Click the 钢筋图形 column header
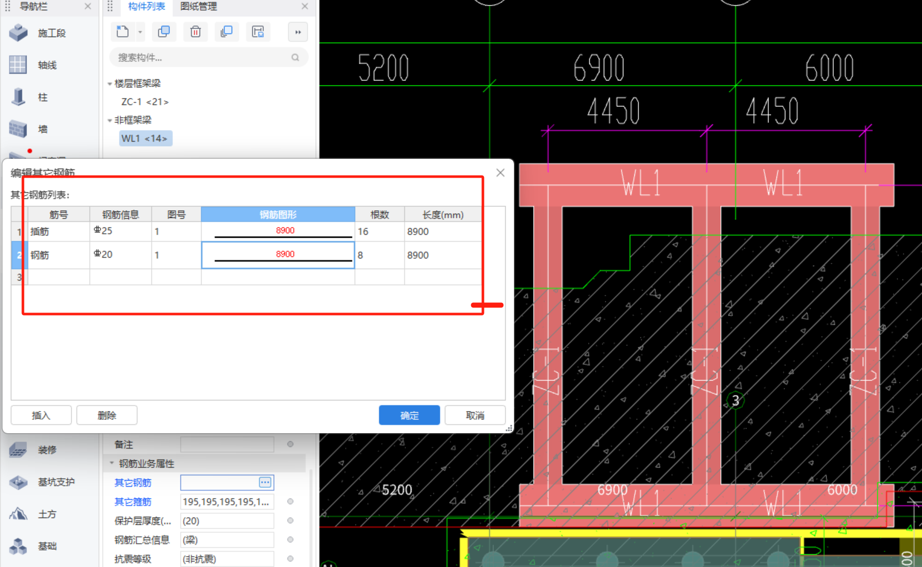 (278, 215)
